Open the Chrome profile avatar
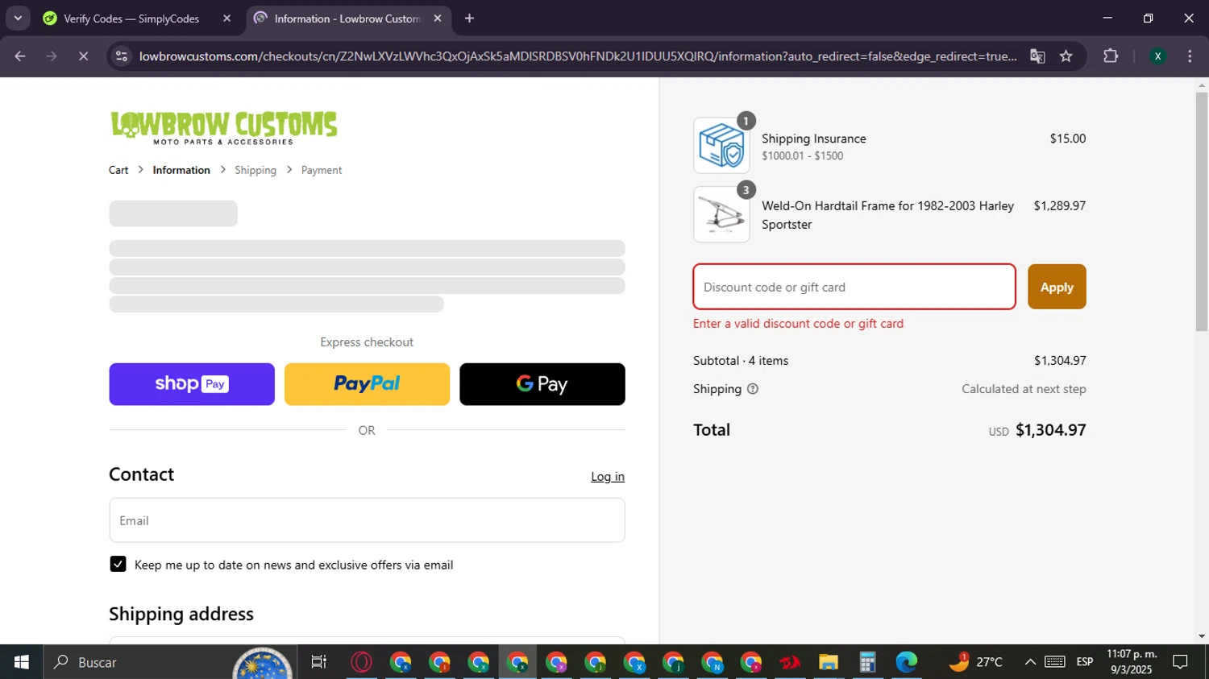The width and height of the screenshot is (1209, 679). (1157, 56)
